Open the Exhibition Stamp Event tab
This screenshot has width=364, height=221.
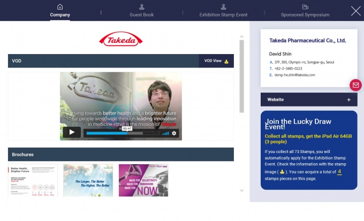coord(223,10)
